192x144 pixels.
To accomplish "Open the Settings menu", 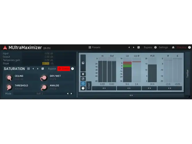I will pos(163,48).
